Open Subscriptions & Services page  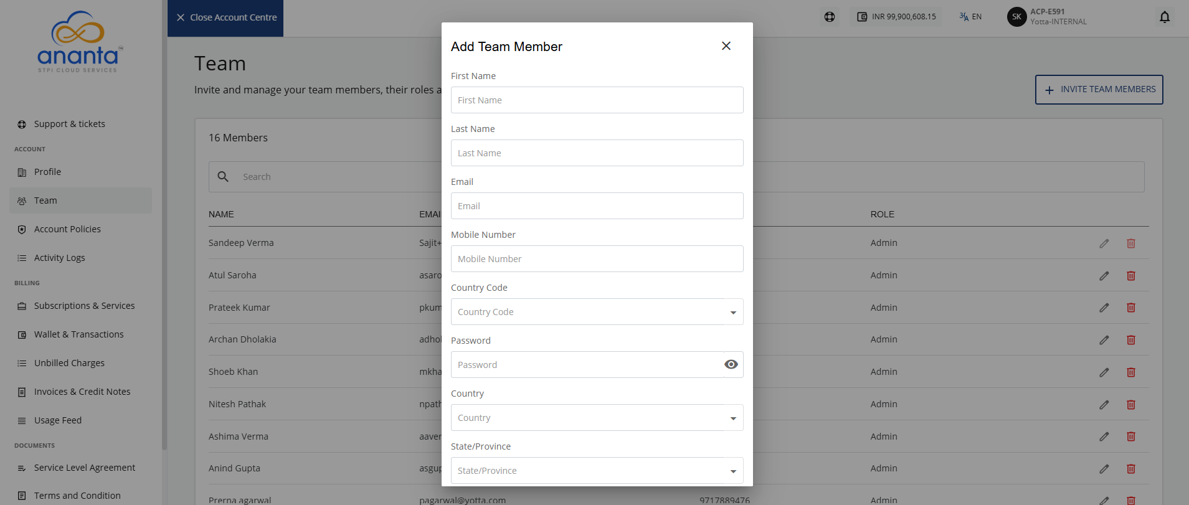pyautogui.click(x=80, y=306)
